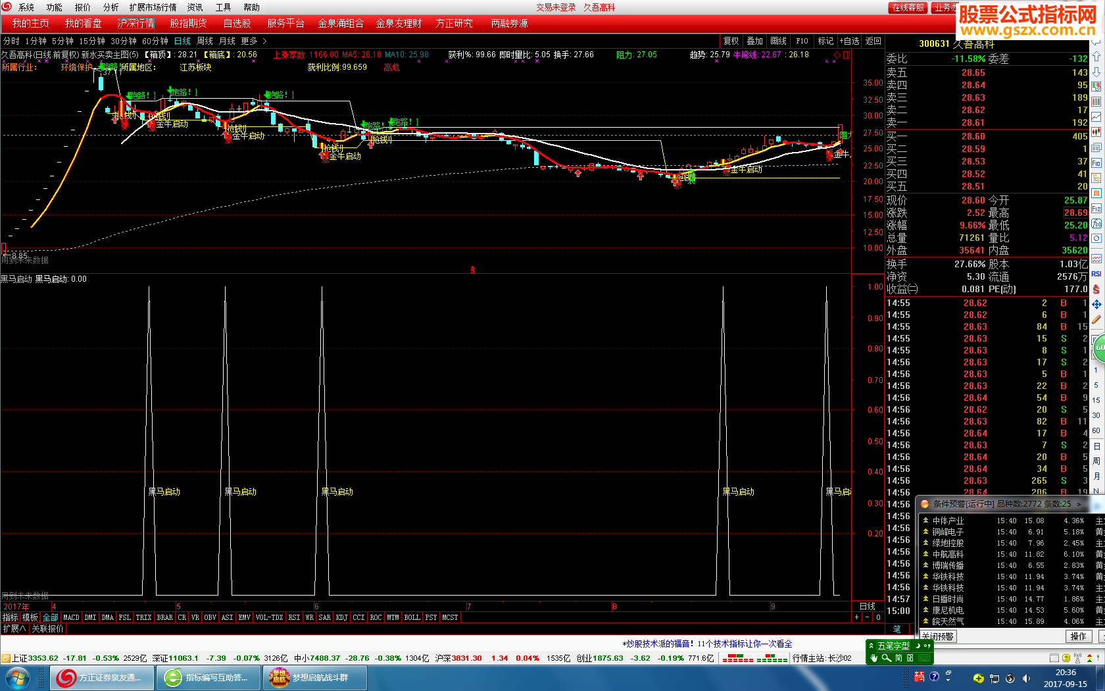Click the 操作 button in alert panel
Image resolution: width=1105 pixels, height=691 pixels.
coord(1079,636)
